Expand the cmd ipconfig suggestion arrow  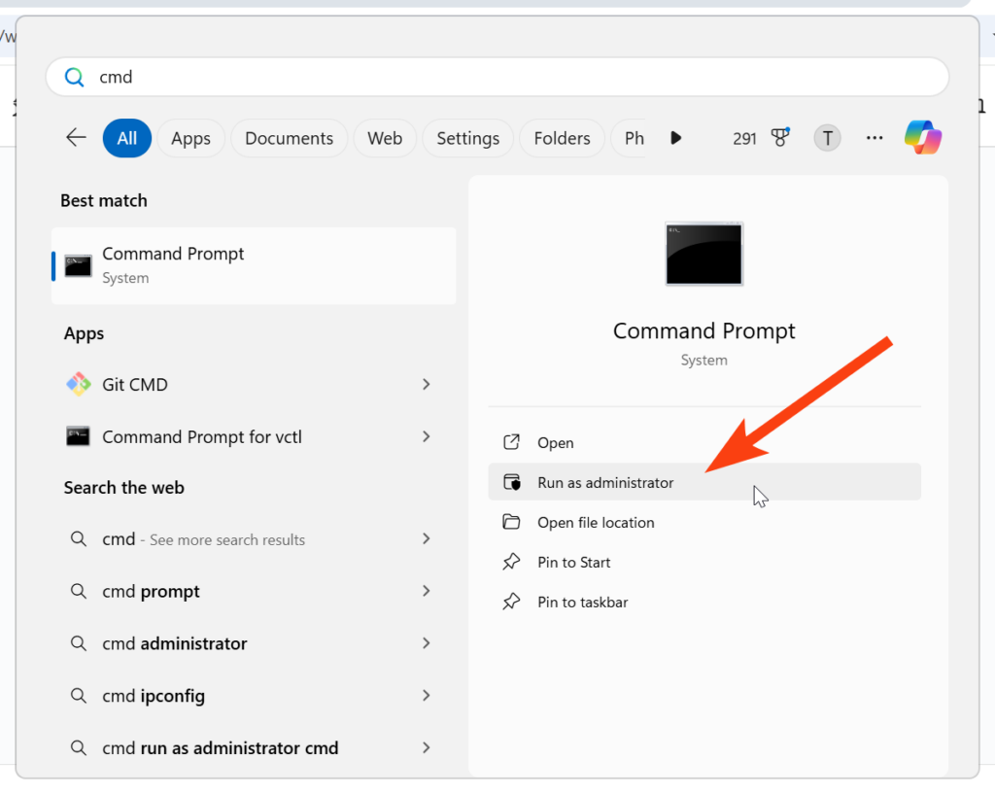click(426, 696)
